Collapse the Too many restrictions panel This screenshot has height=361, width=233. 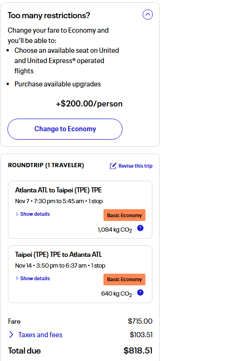coord(148,14)
